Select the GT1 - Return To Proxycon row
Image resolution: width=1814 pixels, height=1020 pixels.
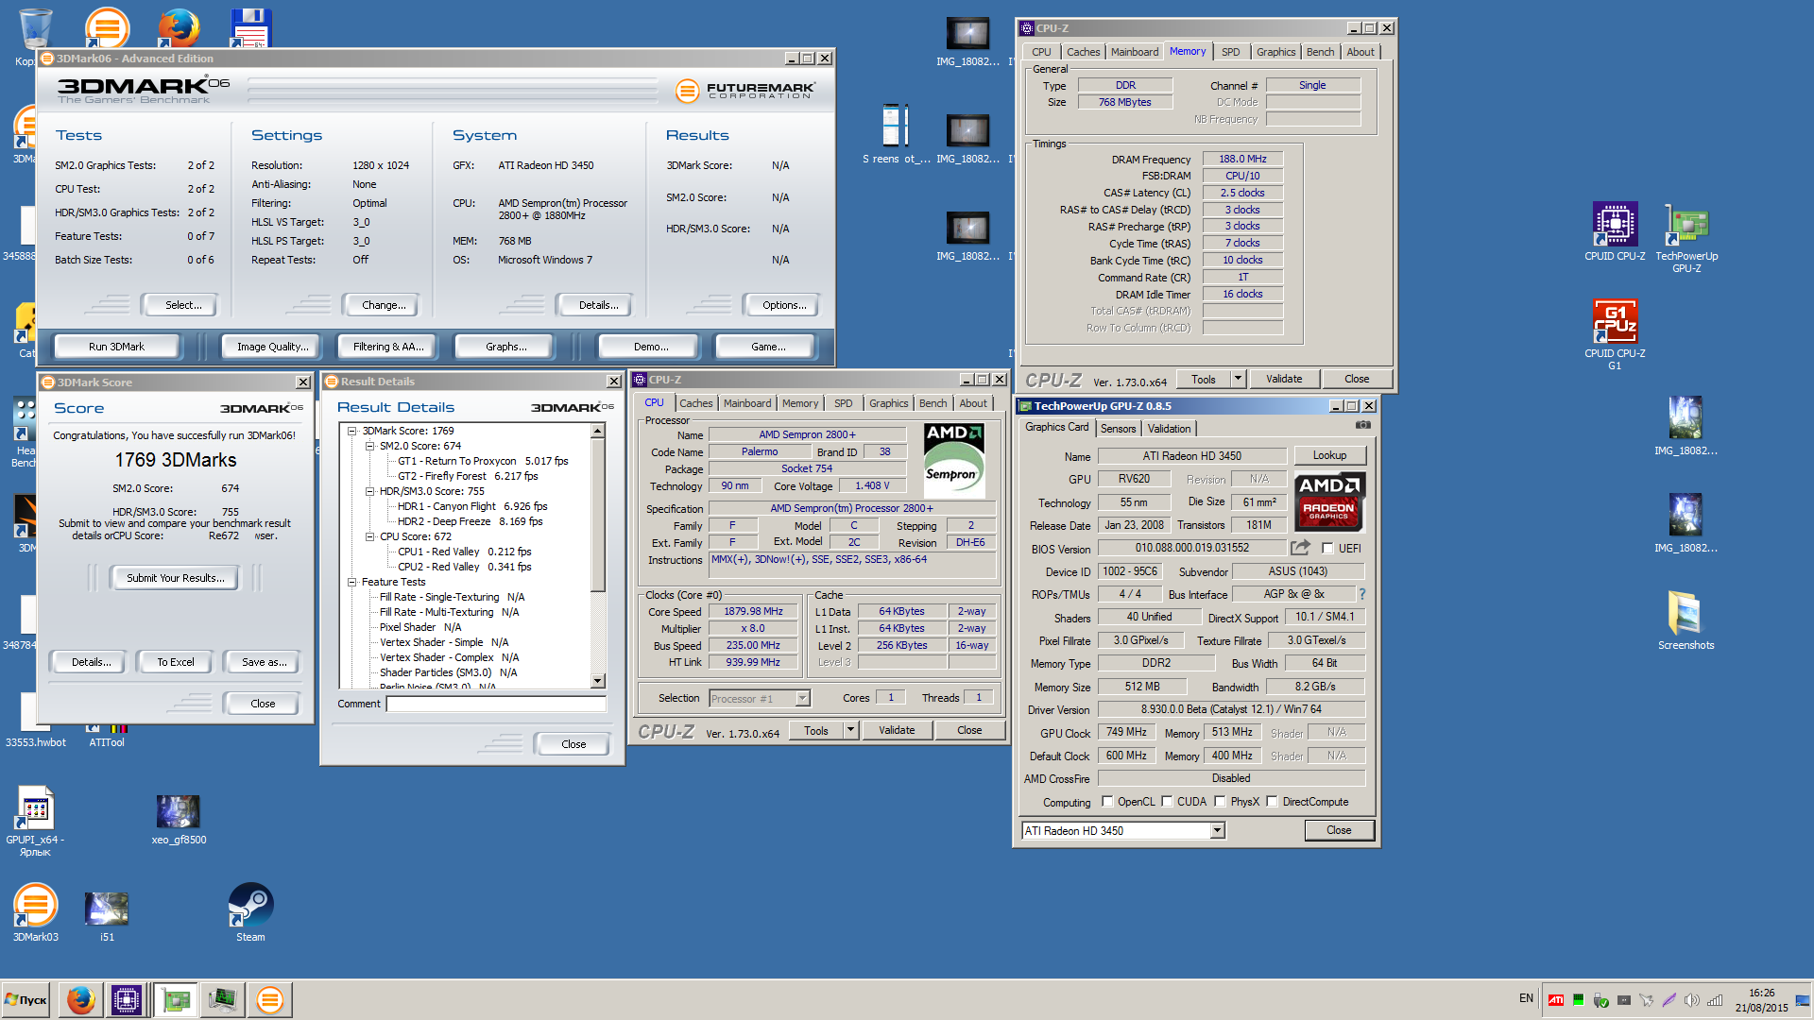coord(483,461)
